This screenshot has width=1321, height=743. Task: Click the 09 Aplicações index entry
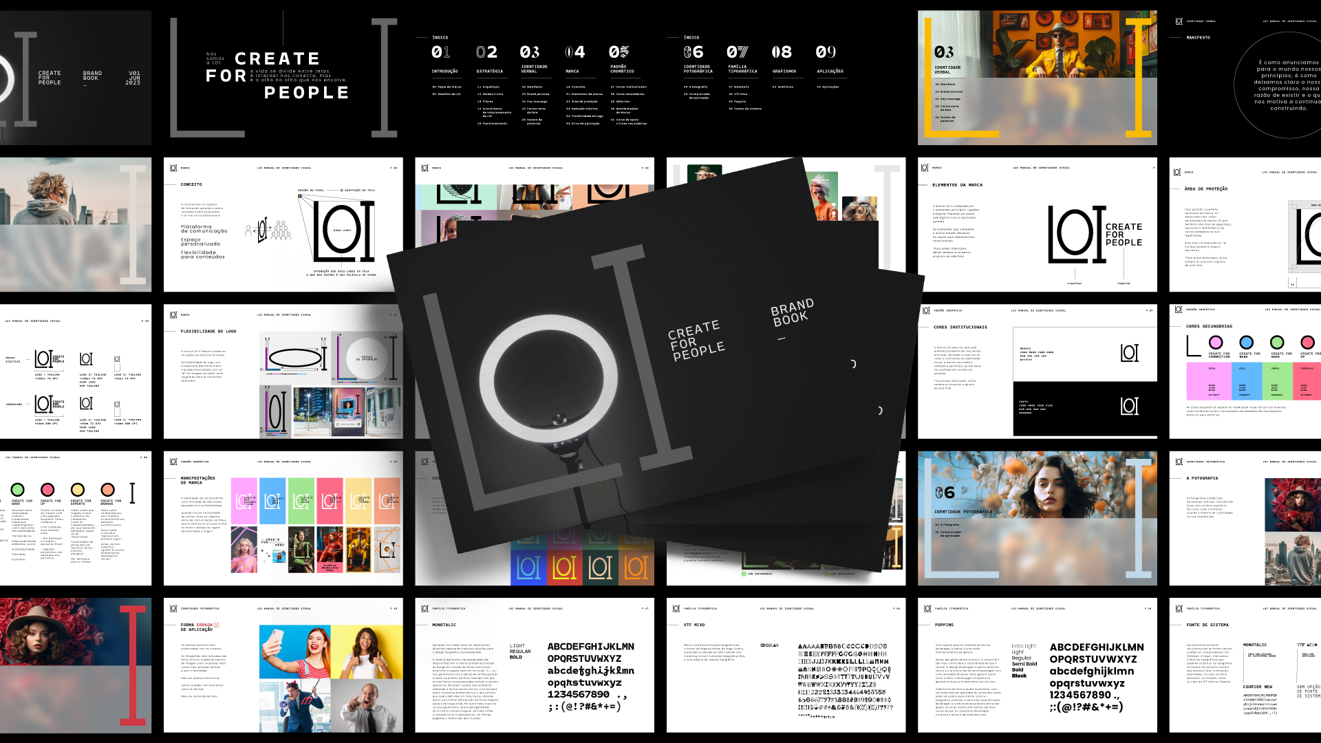(826, 53)
